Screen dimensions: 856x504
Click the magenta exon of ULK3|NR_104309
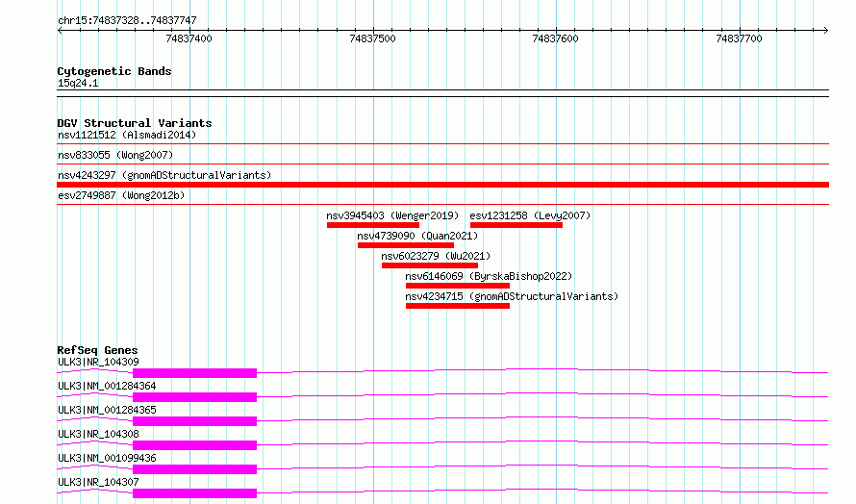coord(194,373)
